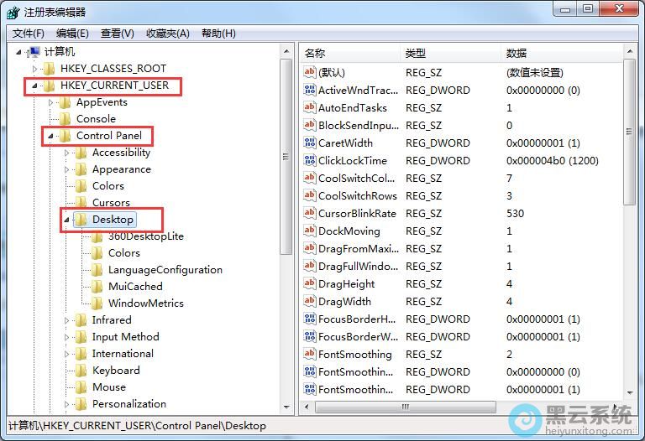Open the 查看(V) menu
Image resolution: width=645 pixels, height=441 pixels.
[117, 34]
